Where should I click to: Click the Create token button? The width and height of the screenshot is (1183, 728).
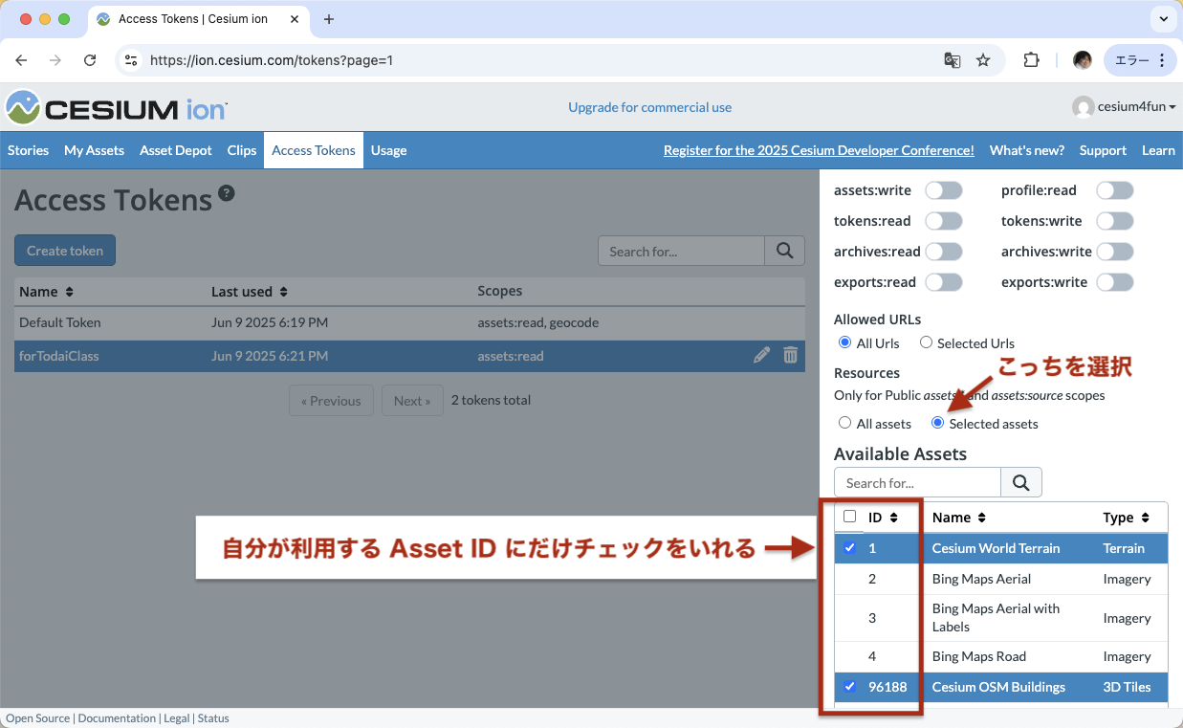pyautogui.click(x=64, y=250)
